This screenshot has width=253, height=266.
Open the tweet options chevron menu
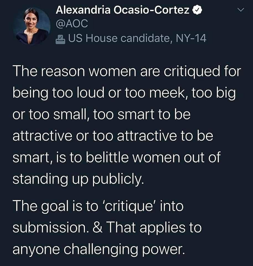click(241, 10)
